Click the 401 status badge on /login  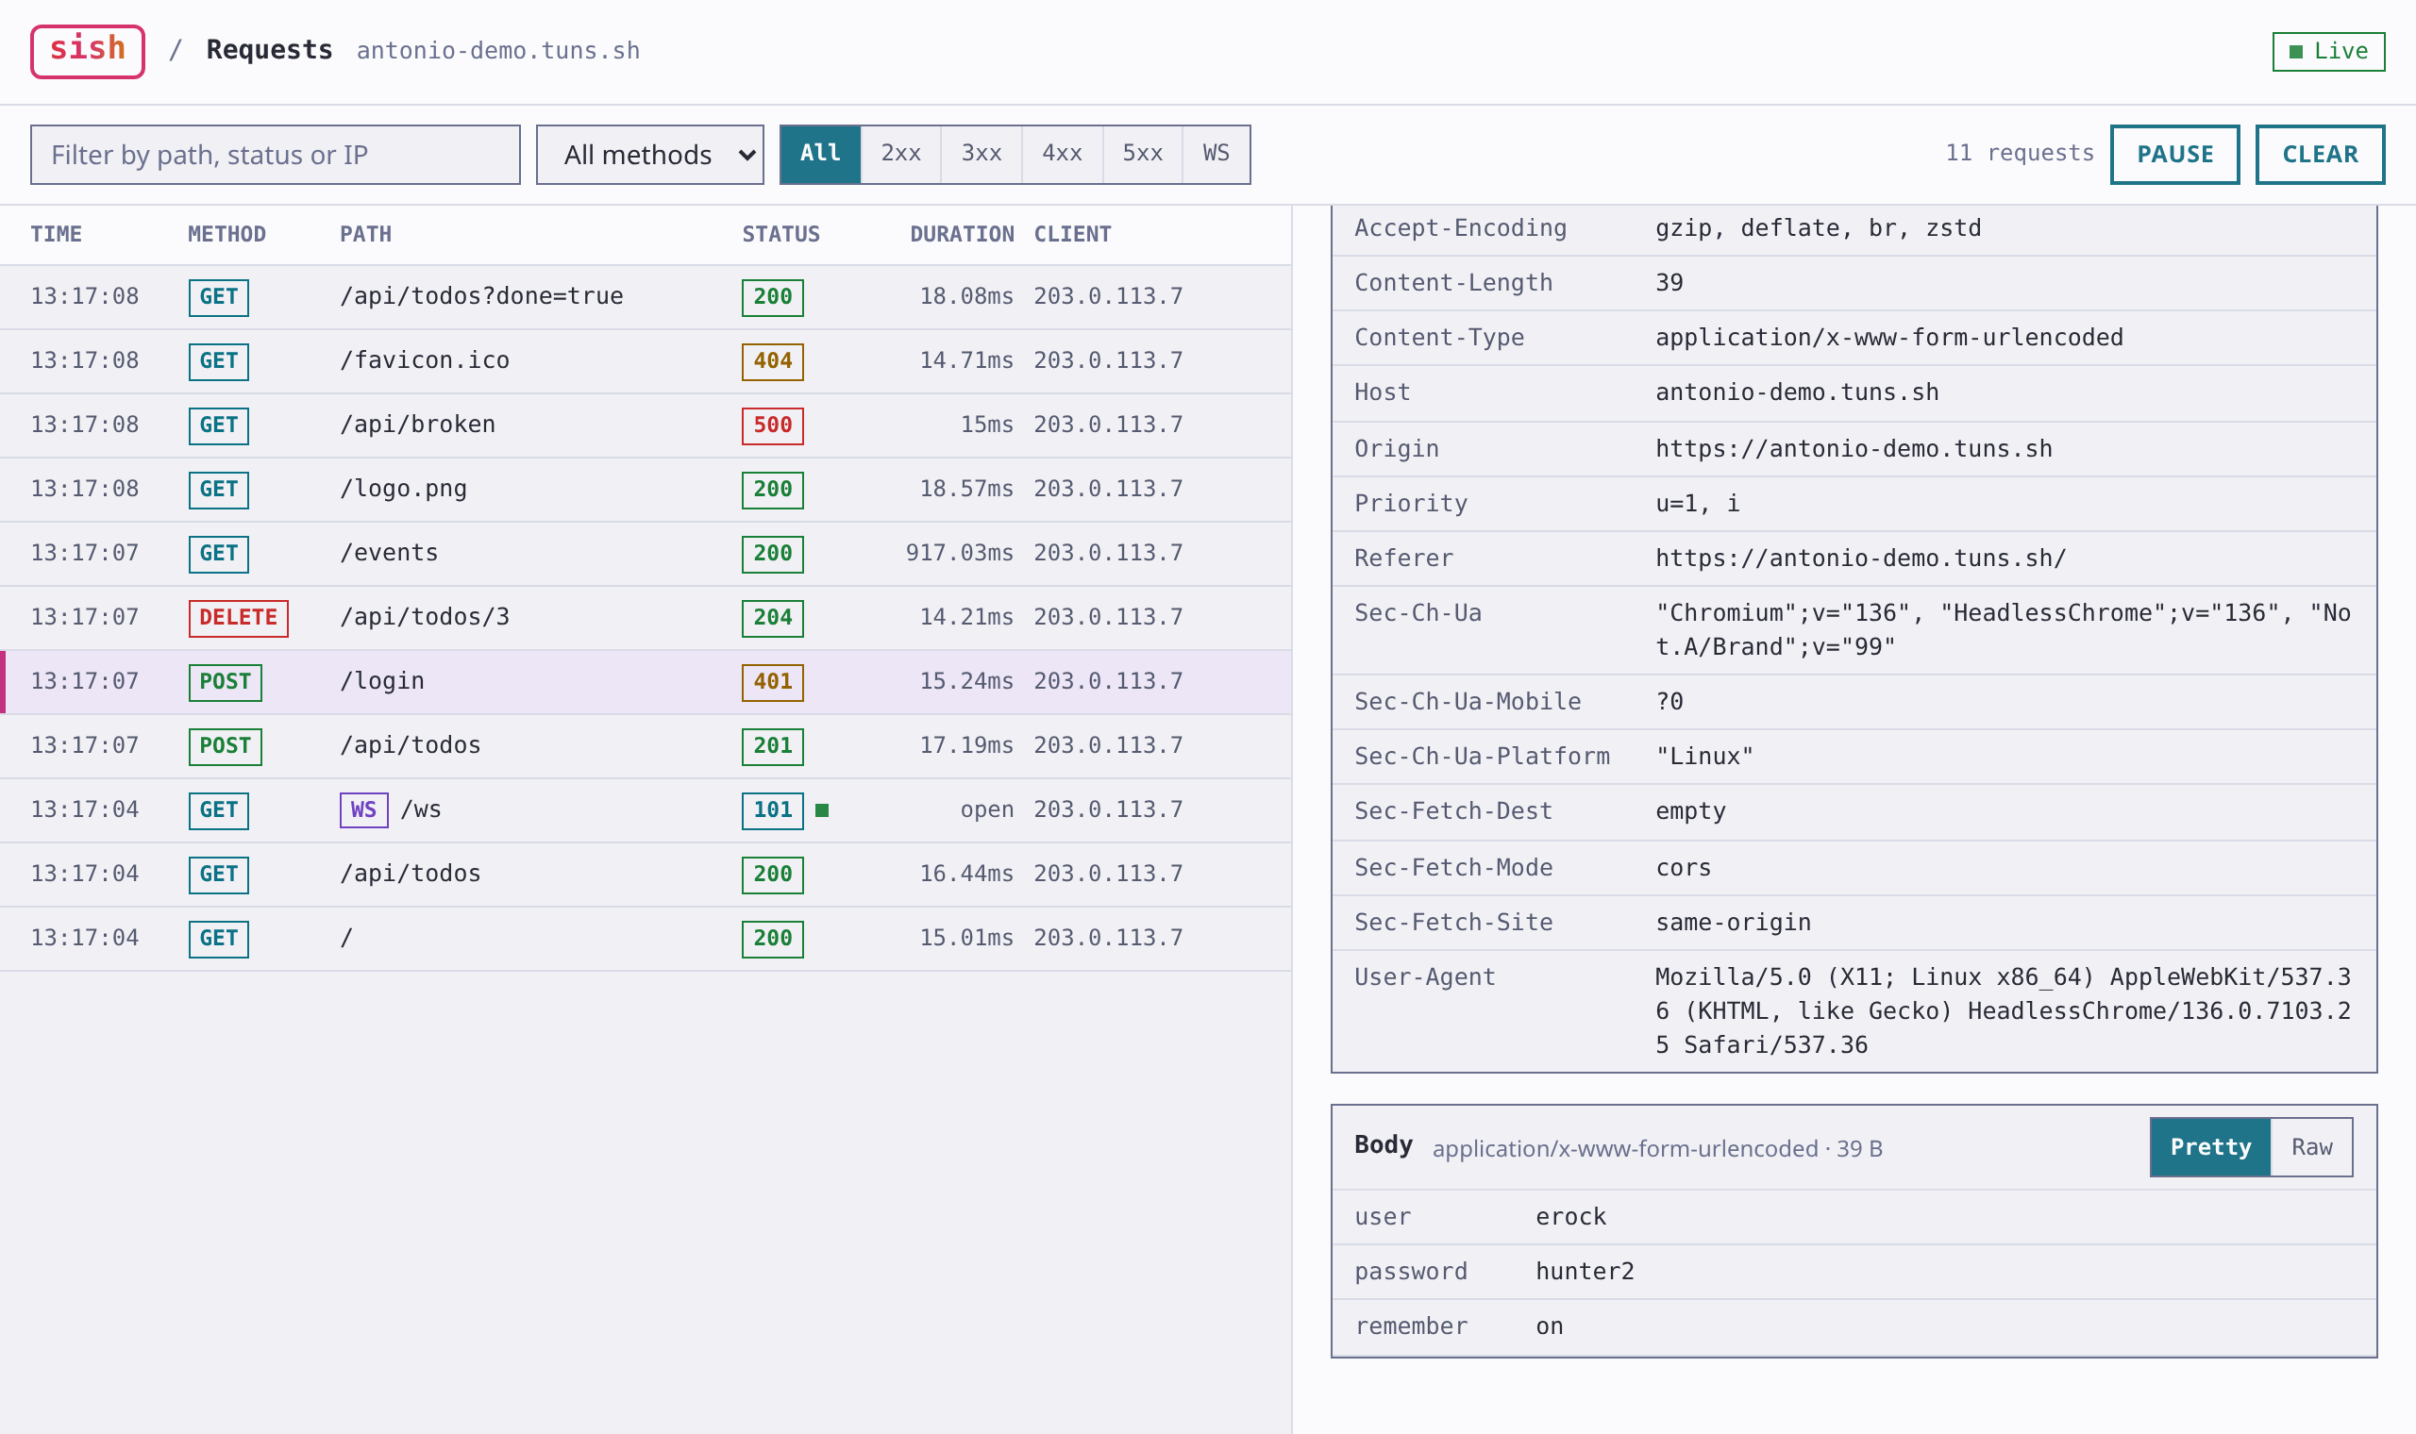[x=772, y=682]
